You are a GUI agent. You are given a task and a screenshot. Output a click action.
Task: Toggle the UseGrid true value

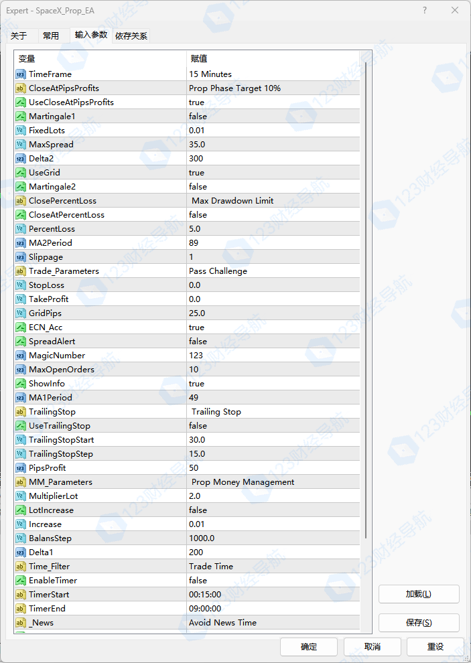click(273, 173)
